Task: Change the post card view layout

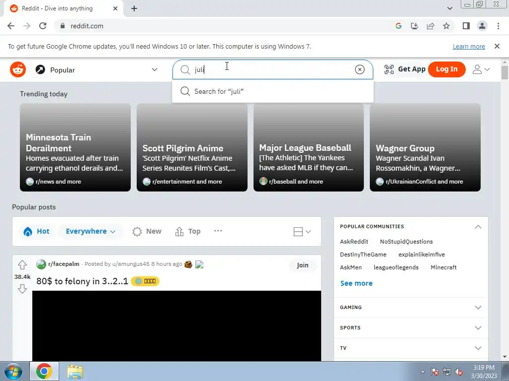Action: (x=302, y=232)
